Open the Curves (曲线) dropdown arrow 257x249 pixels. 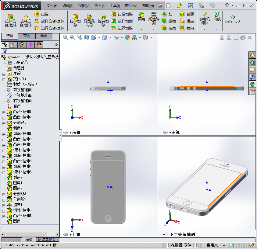click(x=217, y=29)
